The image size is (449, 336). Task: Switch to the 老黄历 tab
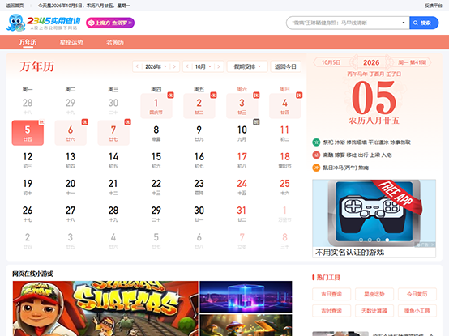[115, 42]
